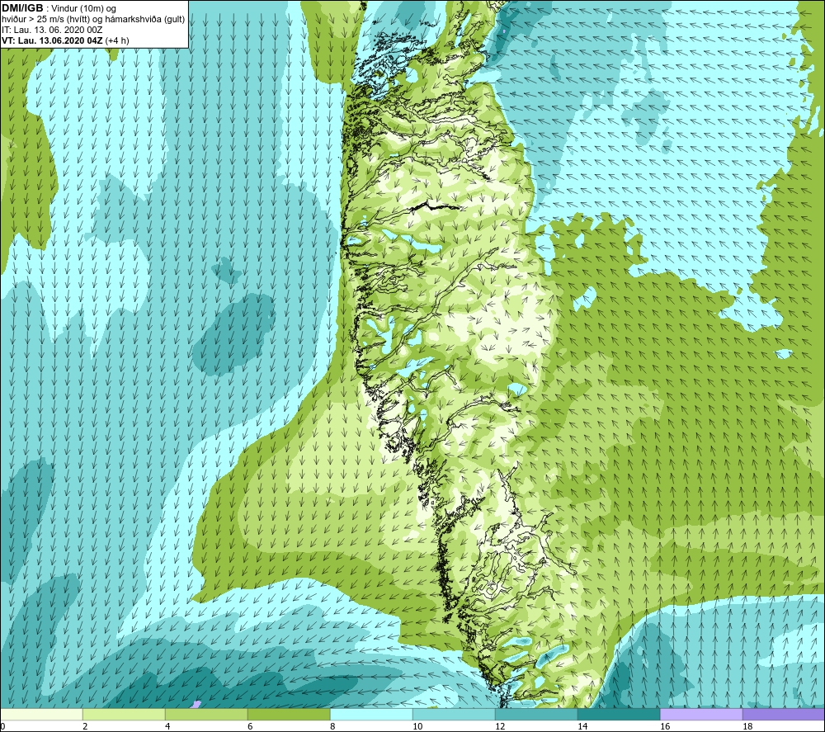Click the legend scale label '18'
The width and height of the screenshot is (825, 732).
(747, 726)
